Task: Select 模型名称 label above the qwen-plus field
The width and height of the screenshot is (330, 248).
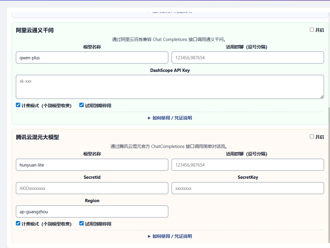Action: click(x=92, y=47)
